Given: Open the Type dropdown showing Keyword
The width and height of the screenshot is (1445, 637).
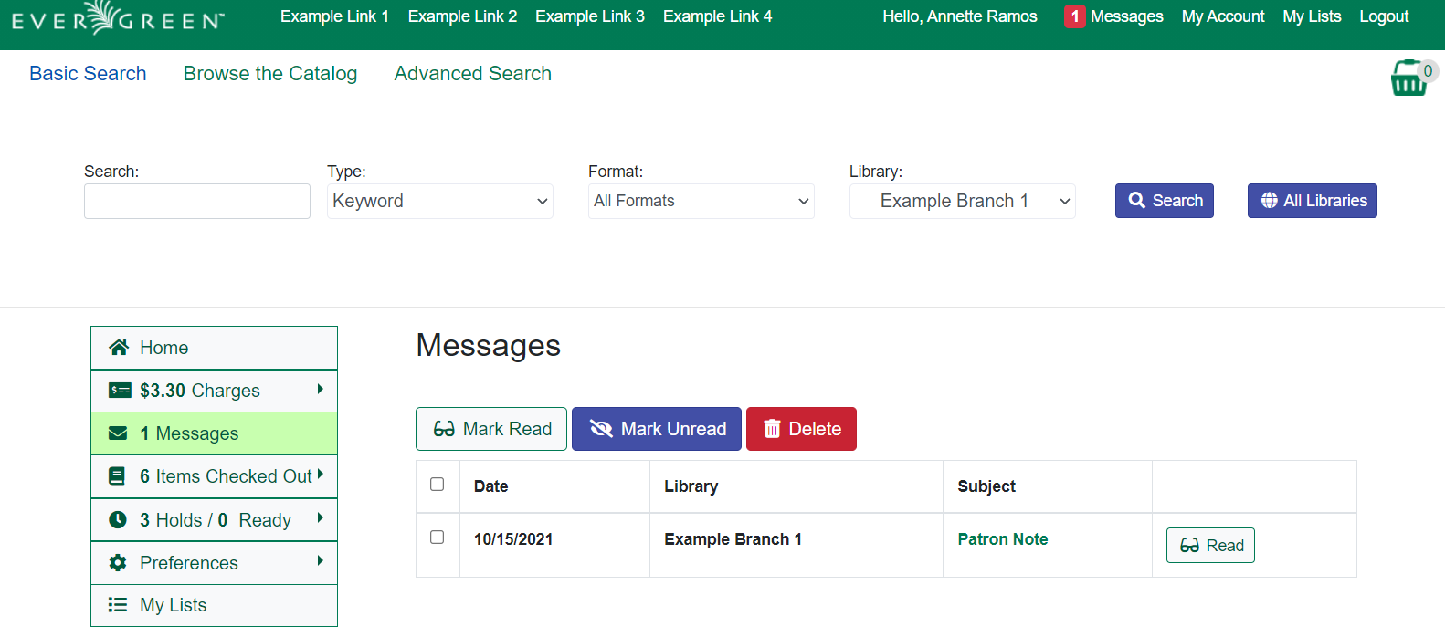Looking at the screenshot, I should coord(440,201).
